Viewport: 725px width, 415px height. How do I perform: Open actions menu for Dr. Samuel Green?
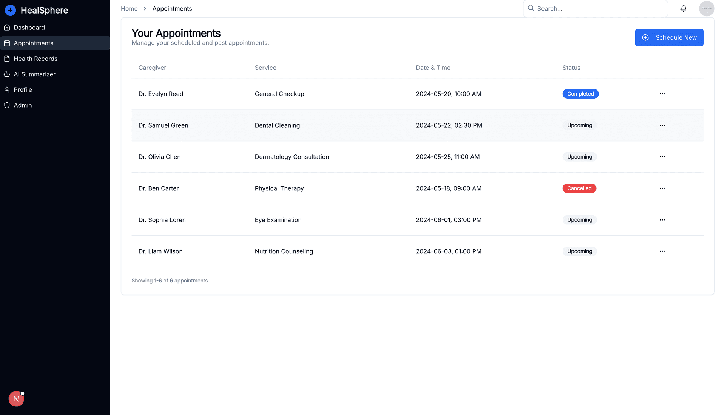click(x=662, y=125)
